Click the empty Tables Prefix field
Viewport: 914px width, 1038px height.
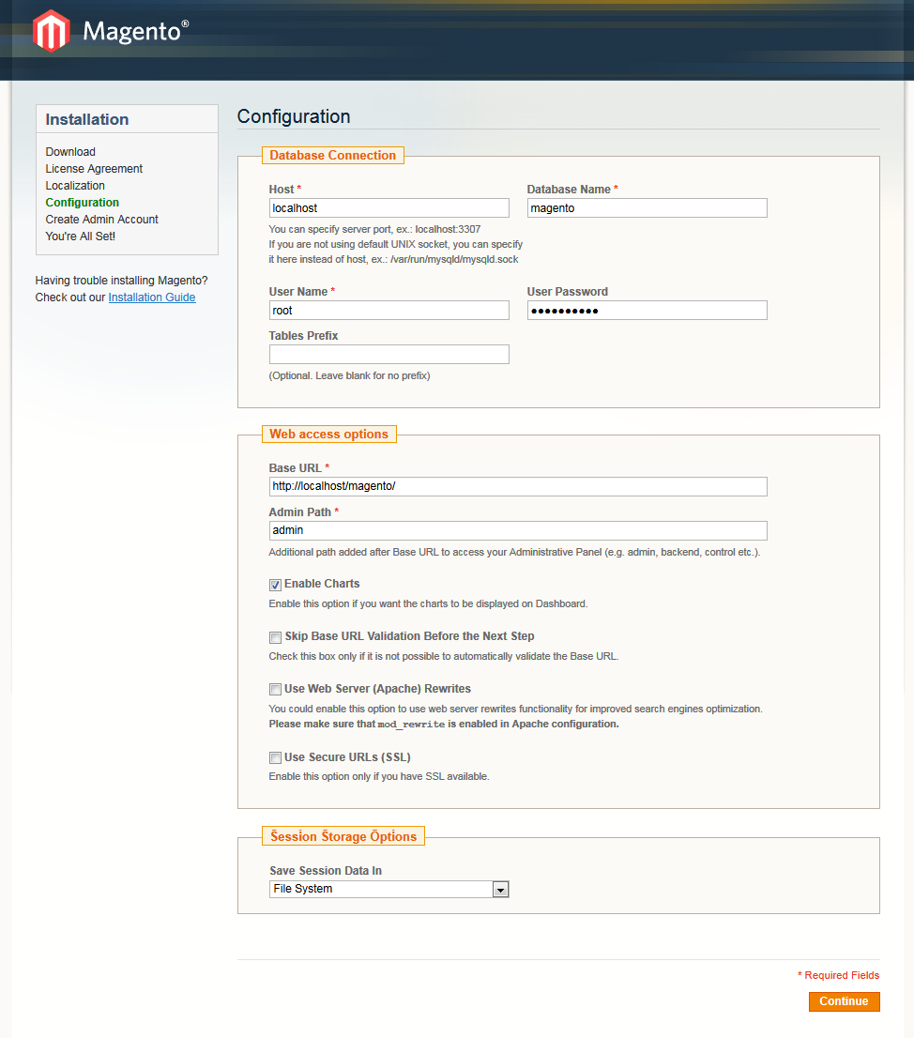click(x=389, y=354)
